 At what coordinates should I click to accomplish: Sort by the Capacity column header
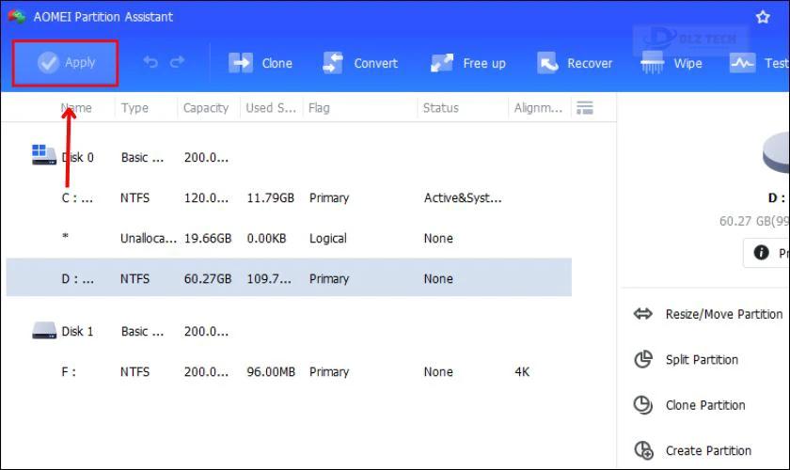pyautogui.click(x=206, y=108)
